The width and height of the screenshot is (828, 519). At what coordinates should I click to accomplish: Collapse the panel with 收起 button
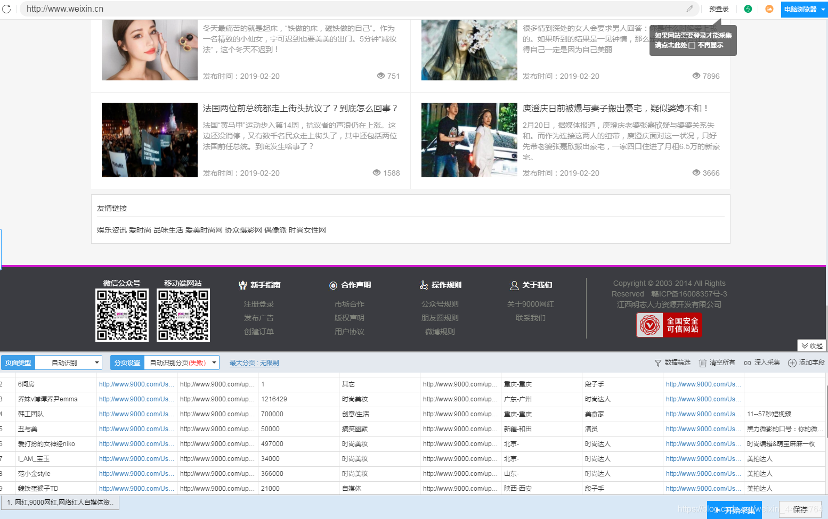(x=811, y=345)
